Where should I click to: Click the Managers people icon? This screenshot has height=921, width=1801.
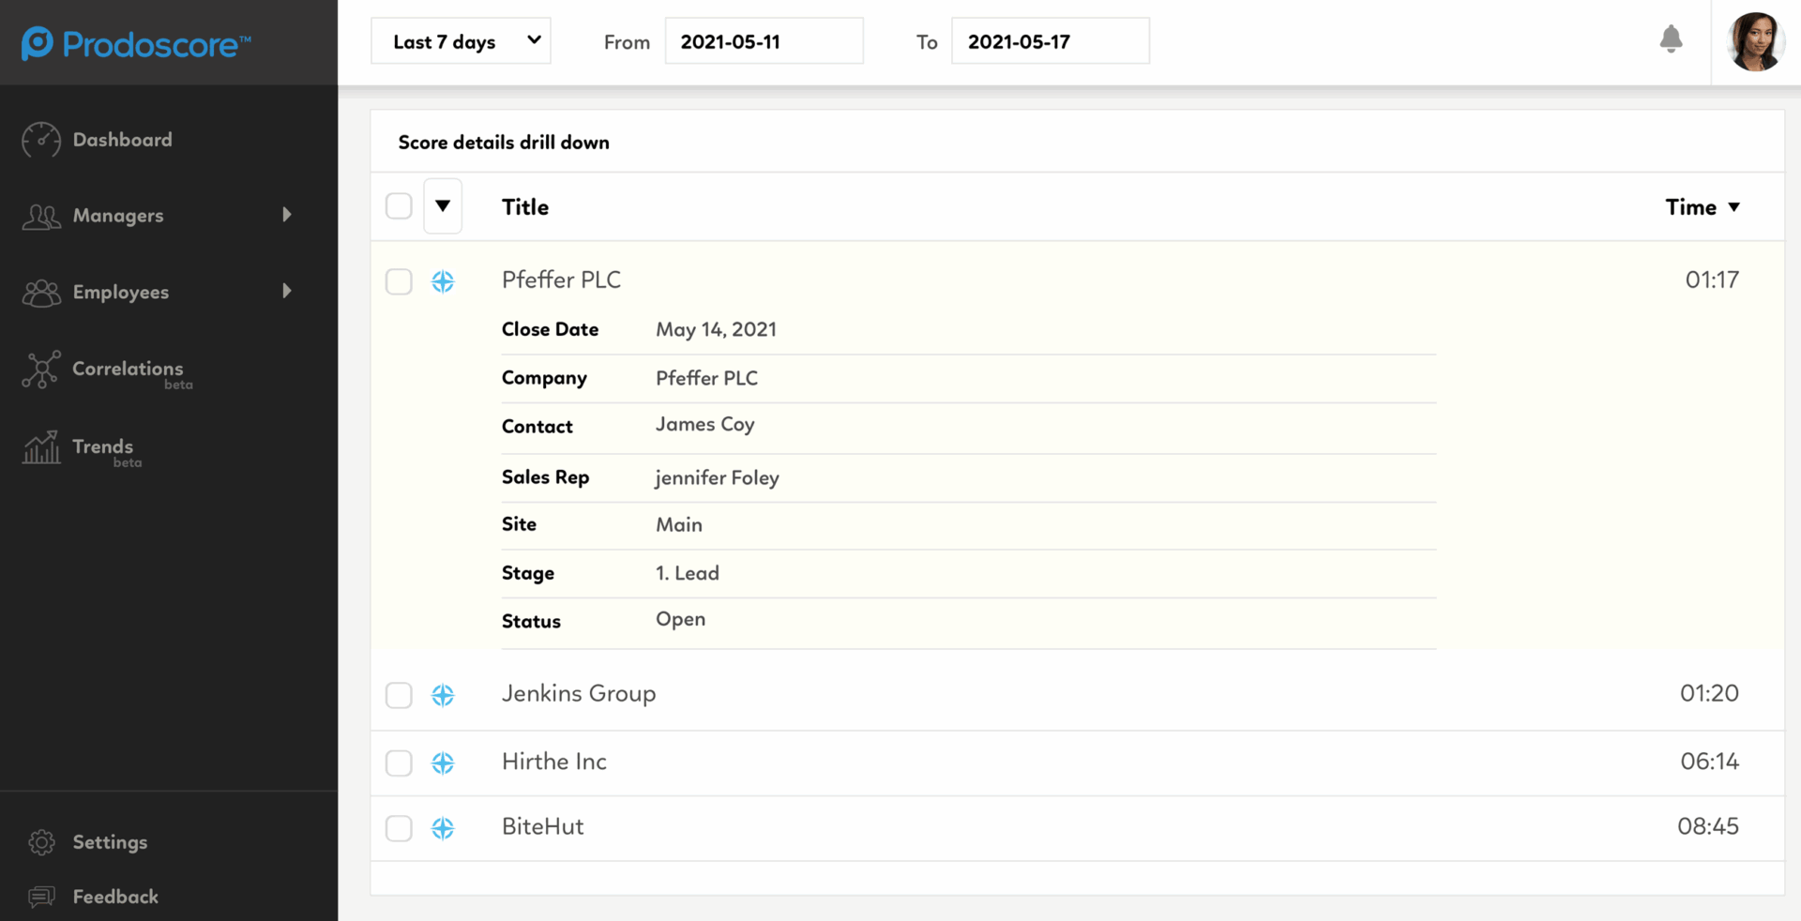click(x=41, y=217)
